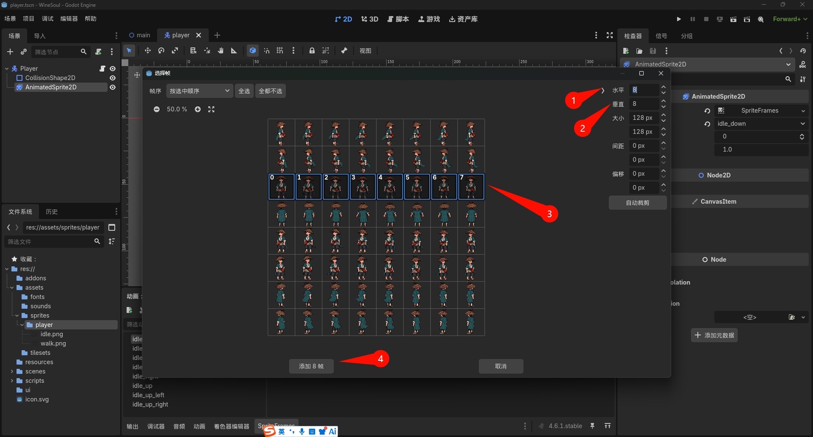The image size is (813, 437).
Task: Click the 添加元数据 button
Action: click(714, 335)
